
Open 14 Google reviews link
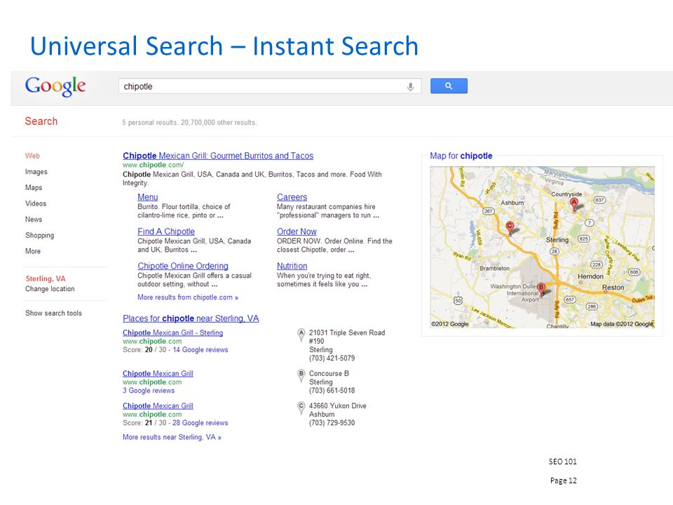tap(200, 350)
